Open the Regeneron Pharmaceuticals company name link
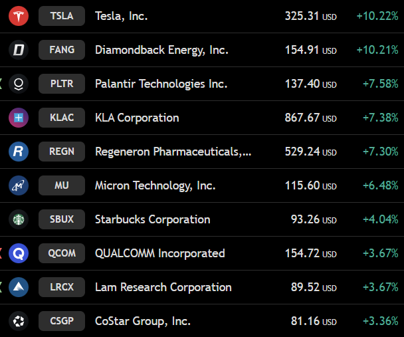The height and width of the screenshot is (337, 404). pyautogui.click(x=173, y=152)
